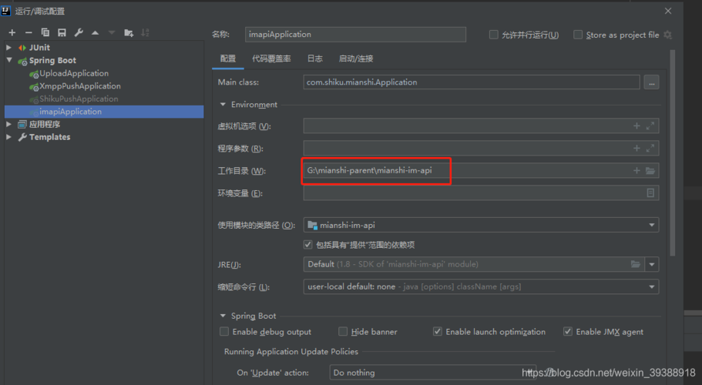The height and width of the screenshot is (385, 702).
Task: Create a new folder in the configuration list
Action: pos(129,32)
